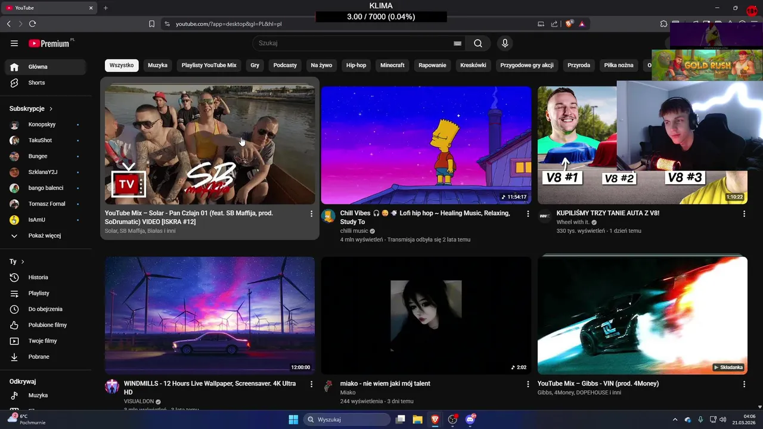
Task: Open more options for WINDMILLS video
Action: pos(311,384)
